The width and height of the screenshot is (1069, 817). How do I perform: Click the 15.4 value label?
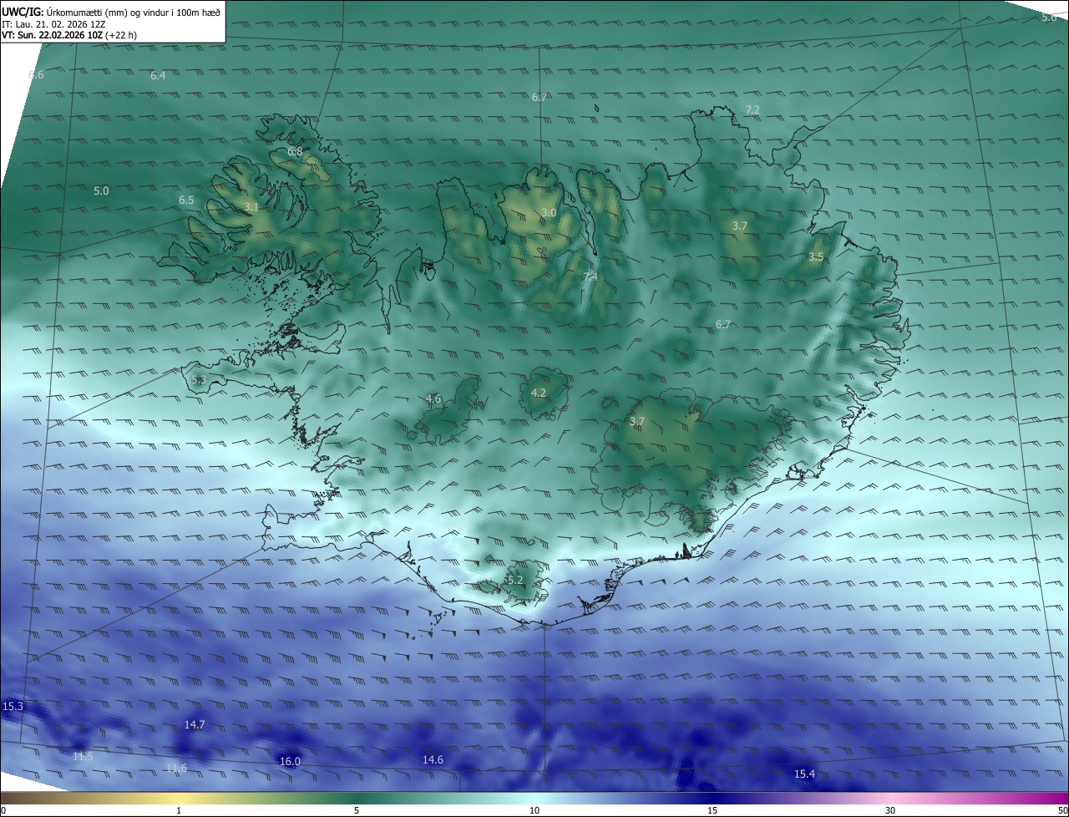coord(804,774)
